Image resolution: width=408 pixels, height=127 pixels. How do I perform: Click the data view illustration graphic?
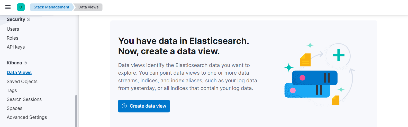pyautogui.click(x=319, y=74)
